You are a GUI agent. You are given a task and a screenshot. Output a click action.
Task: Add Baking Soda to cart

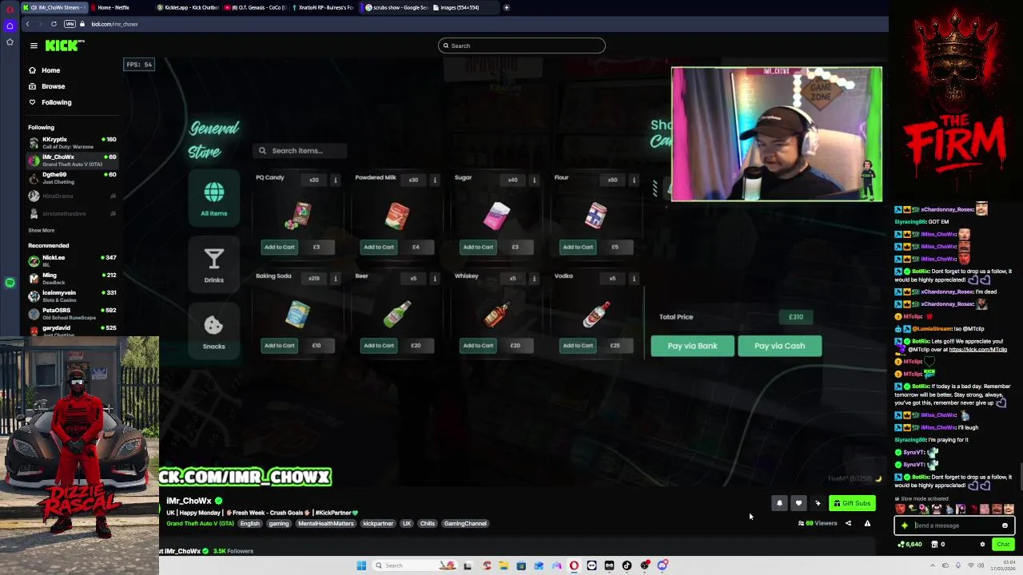coord(280,345)
